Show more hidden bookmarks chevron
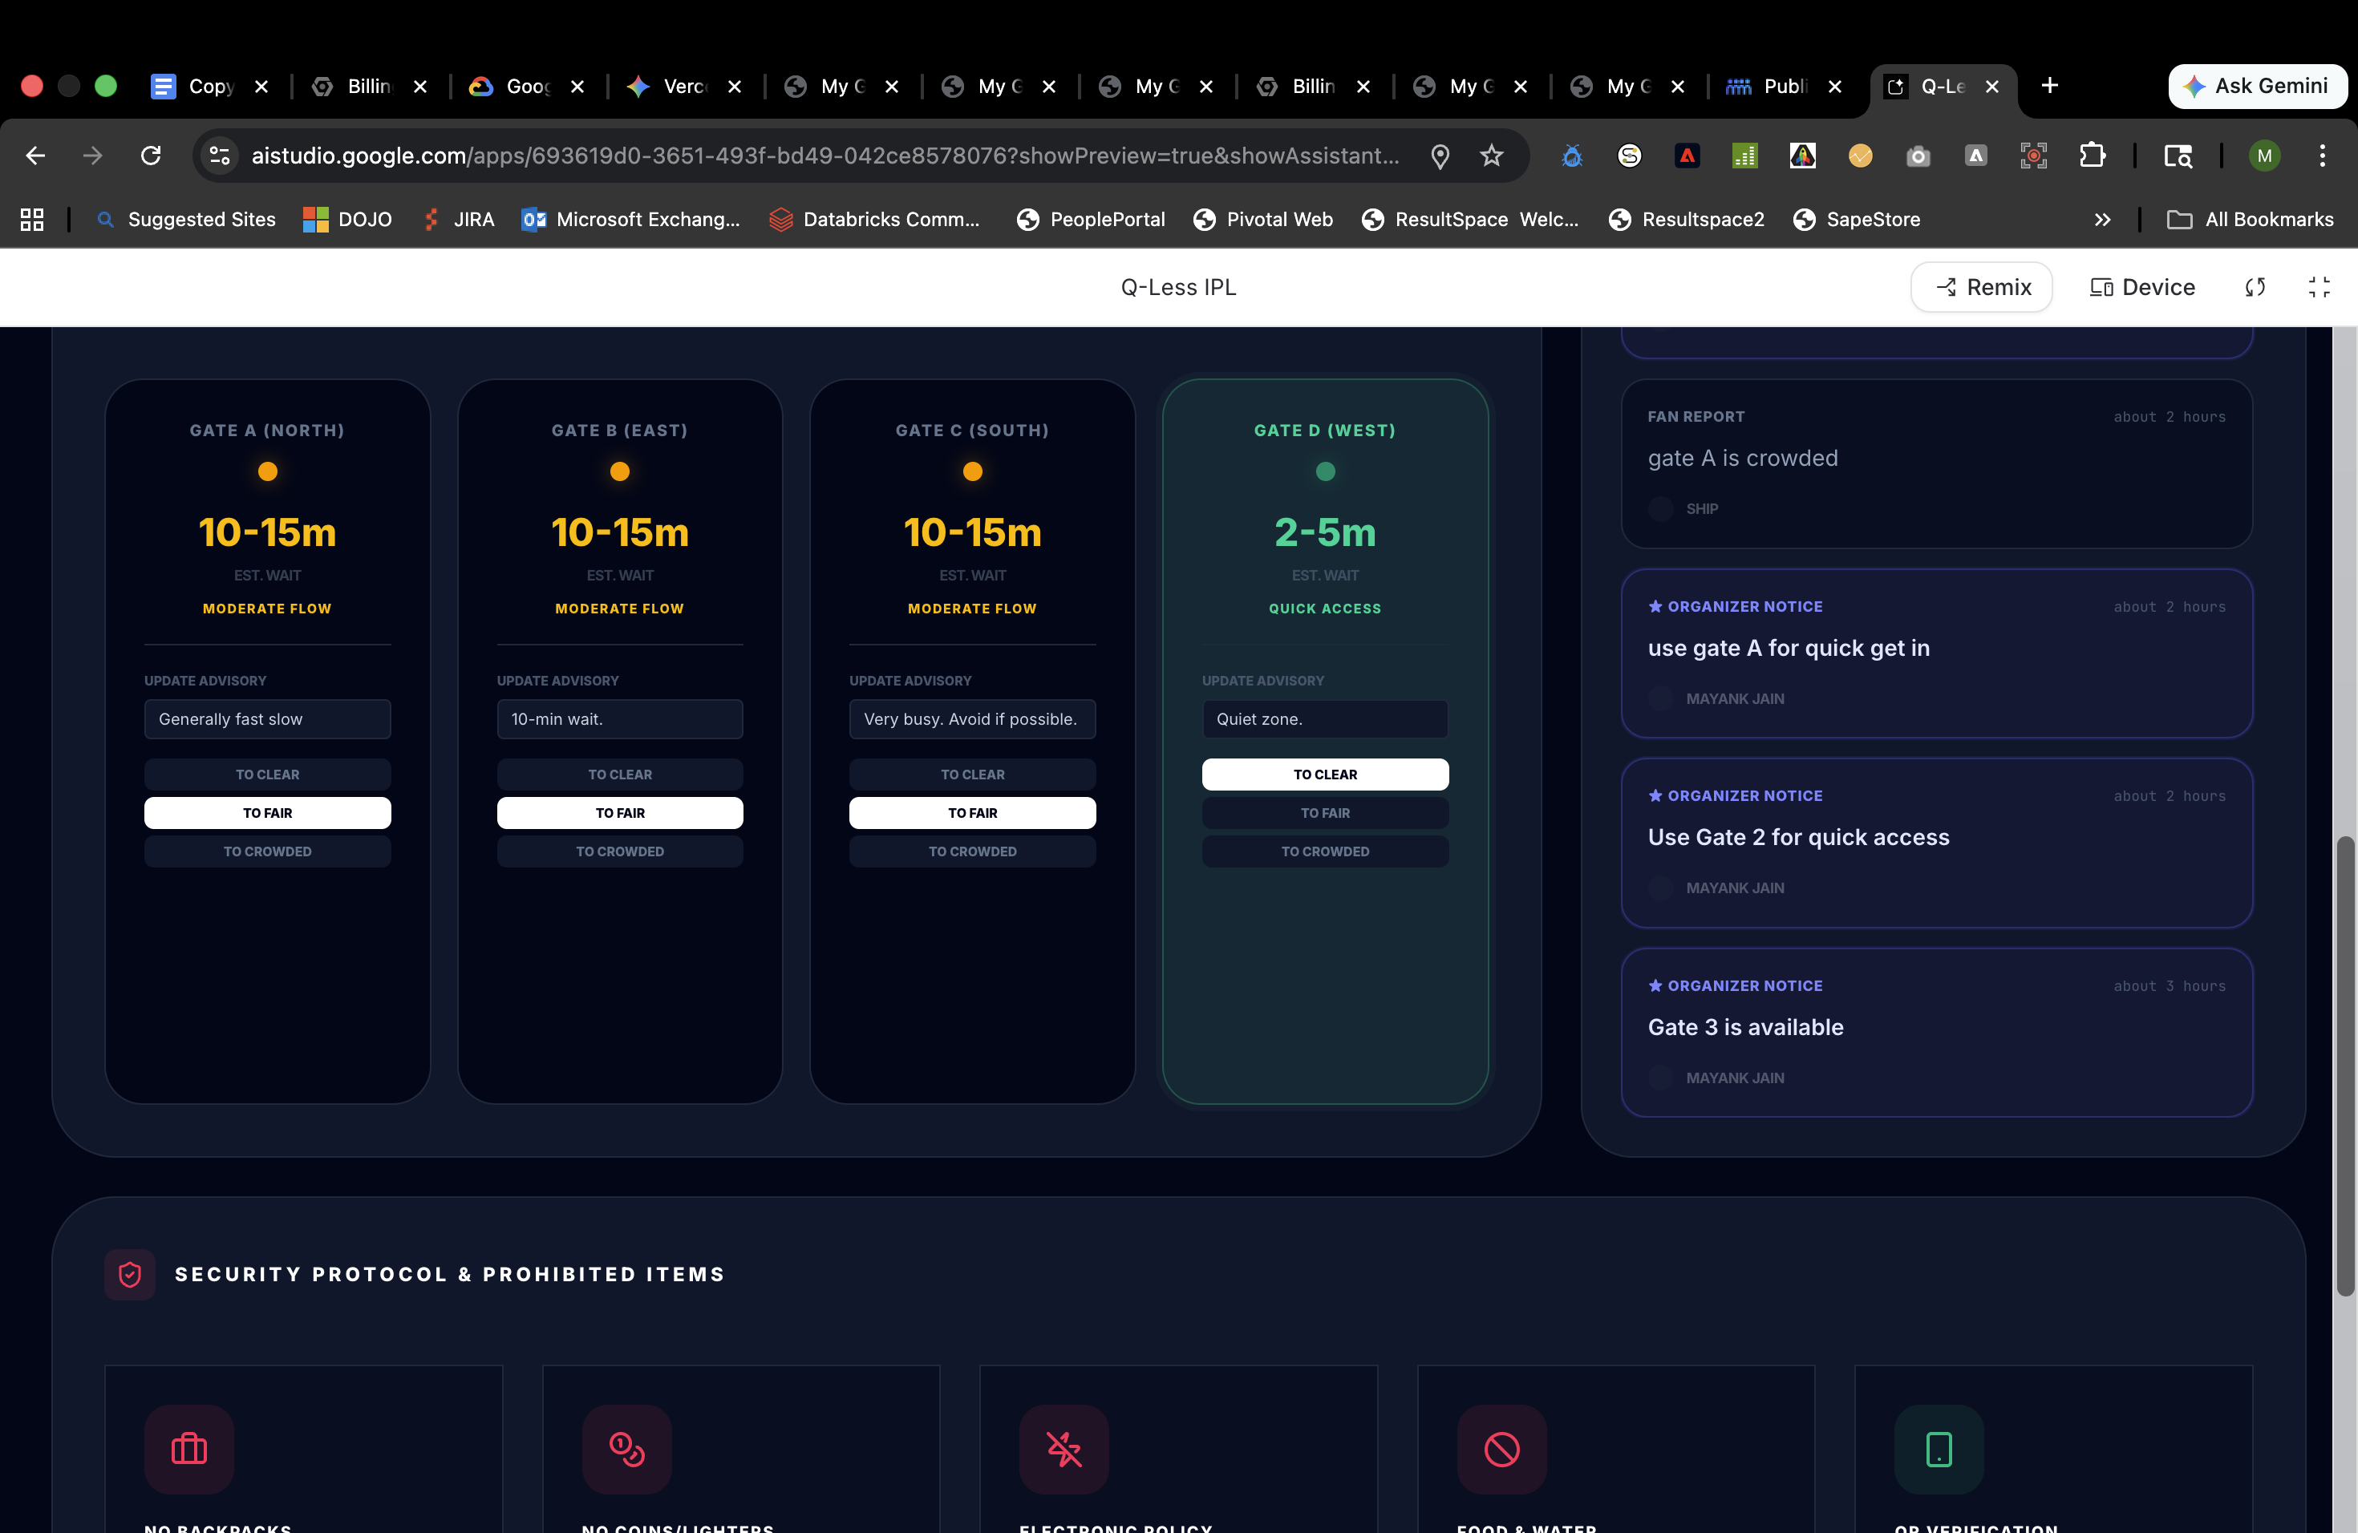Screen dimensions: 2358x1533 tap(2102, 220)
